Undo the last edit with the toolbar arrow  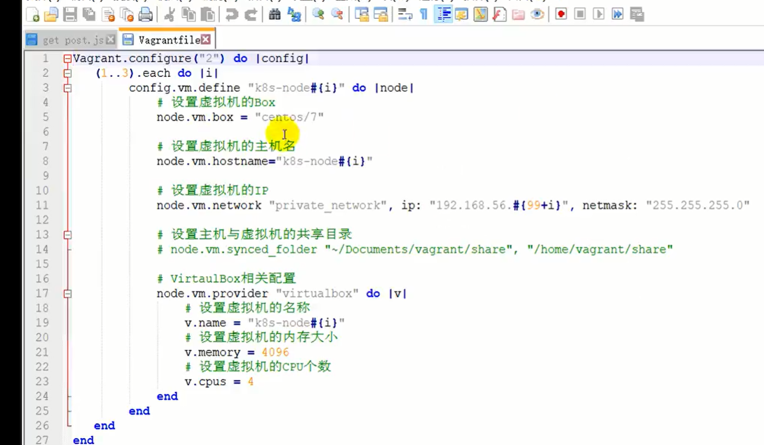[231, 14]
